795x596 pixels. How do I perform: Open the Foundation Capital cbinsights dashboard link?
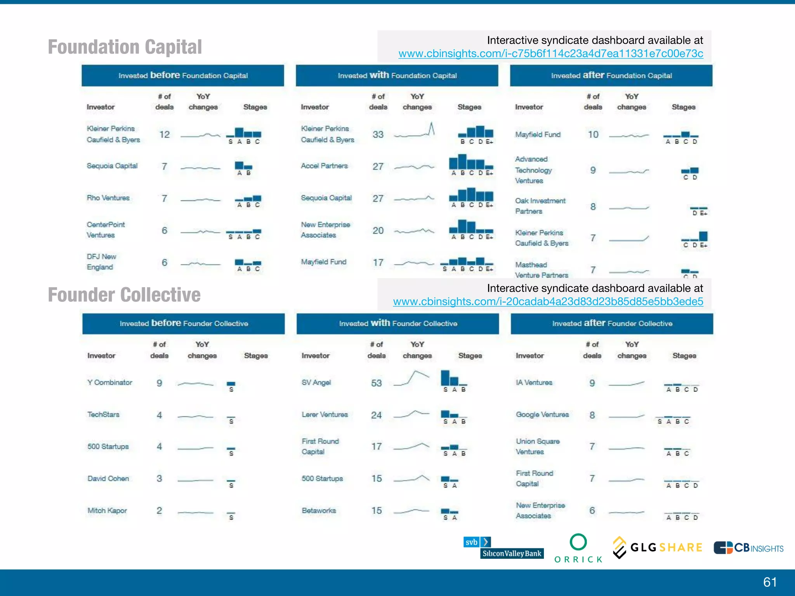pyautogui.click(x=550, y=54)
